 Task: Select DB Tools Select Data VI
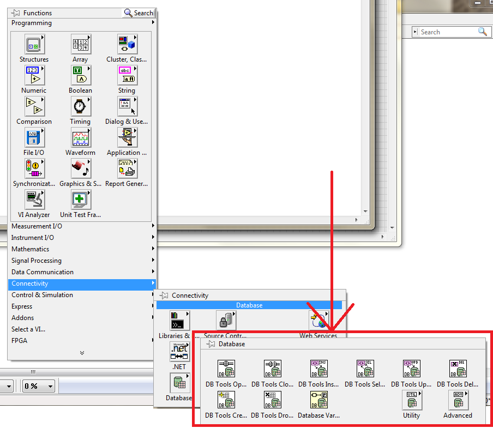click(365, 369)
